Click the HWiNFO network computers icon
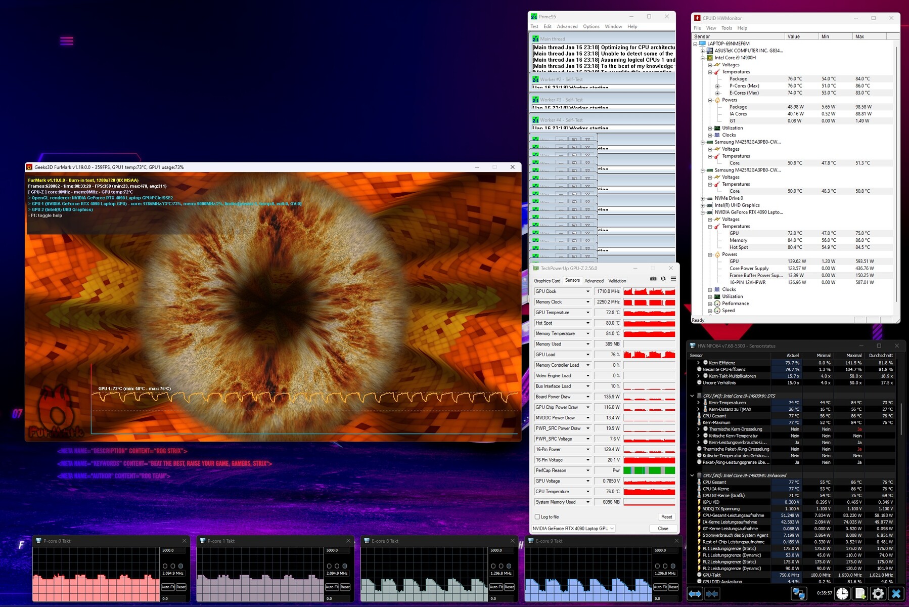Viewport: 909px width, 607px height. [x=799, y=594]
